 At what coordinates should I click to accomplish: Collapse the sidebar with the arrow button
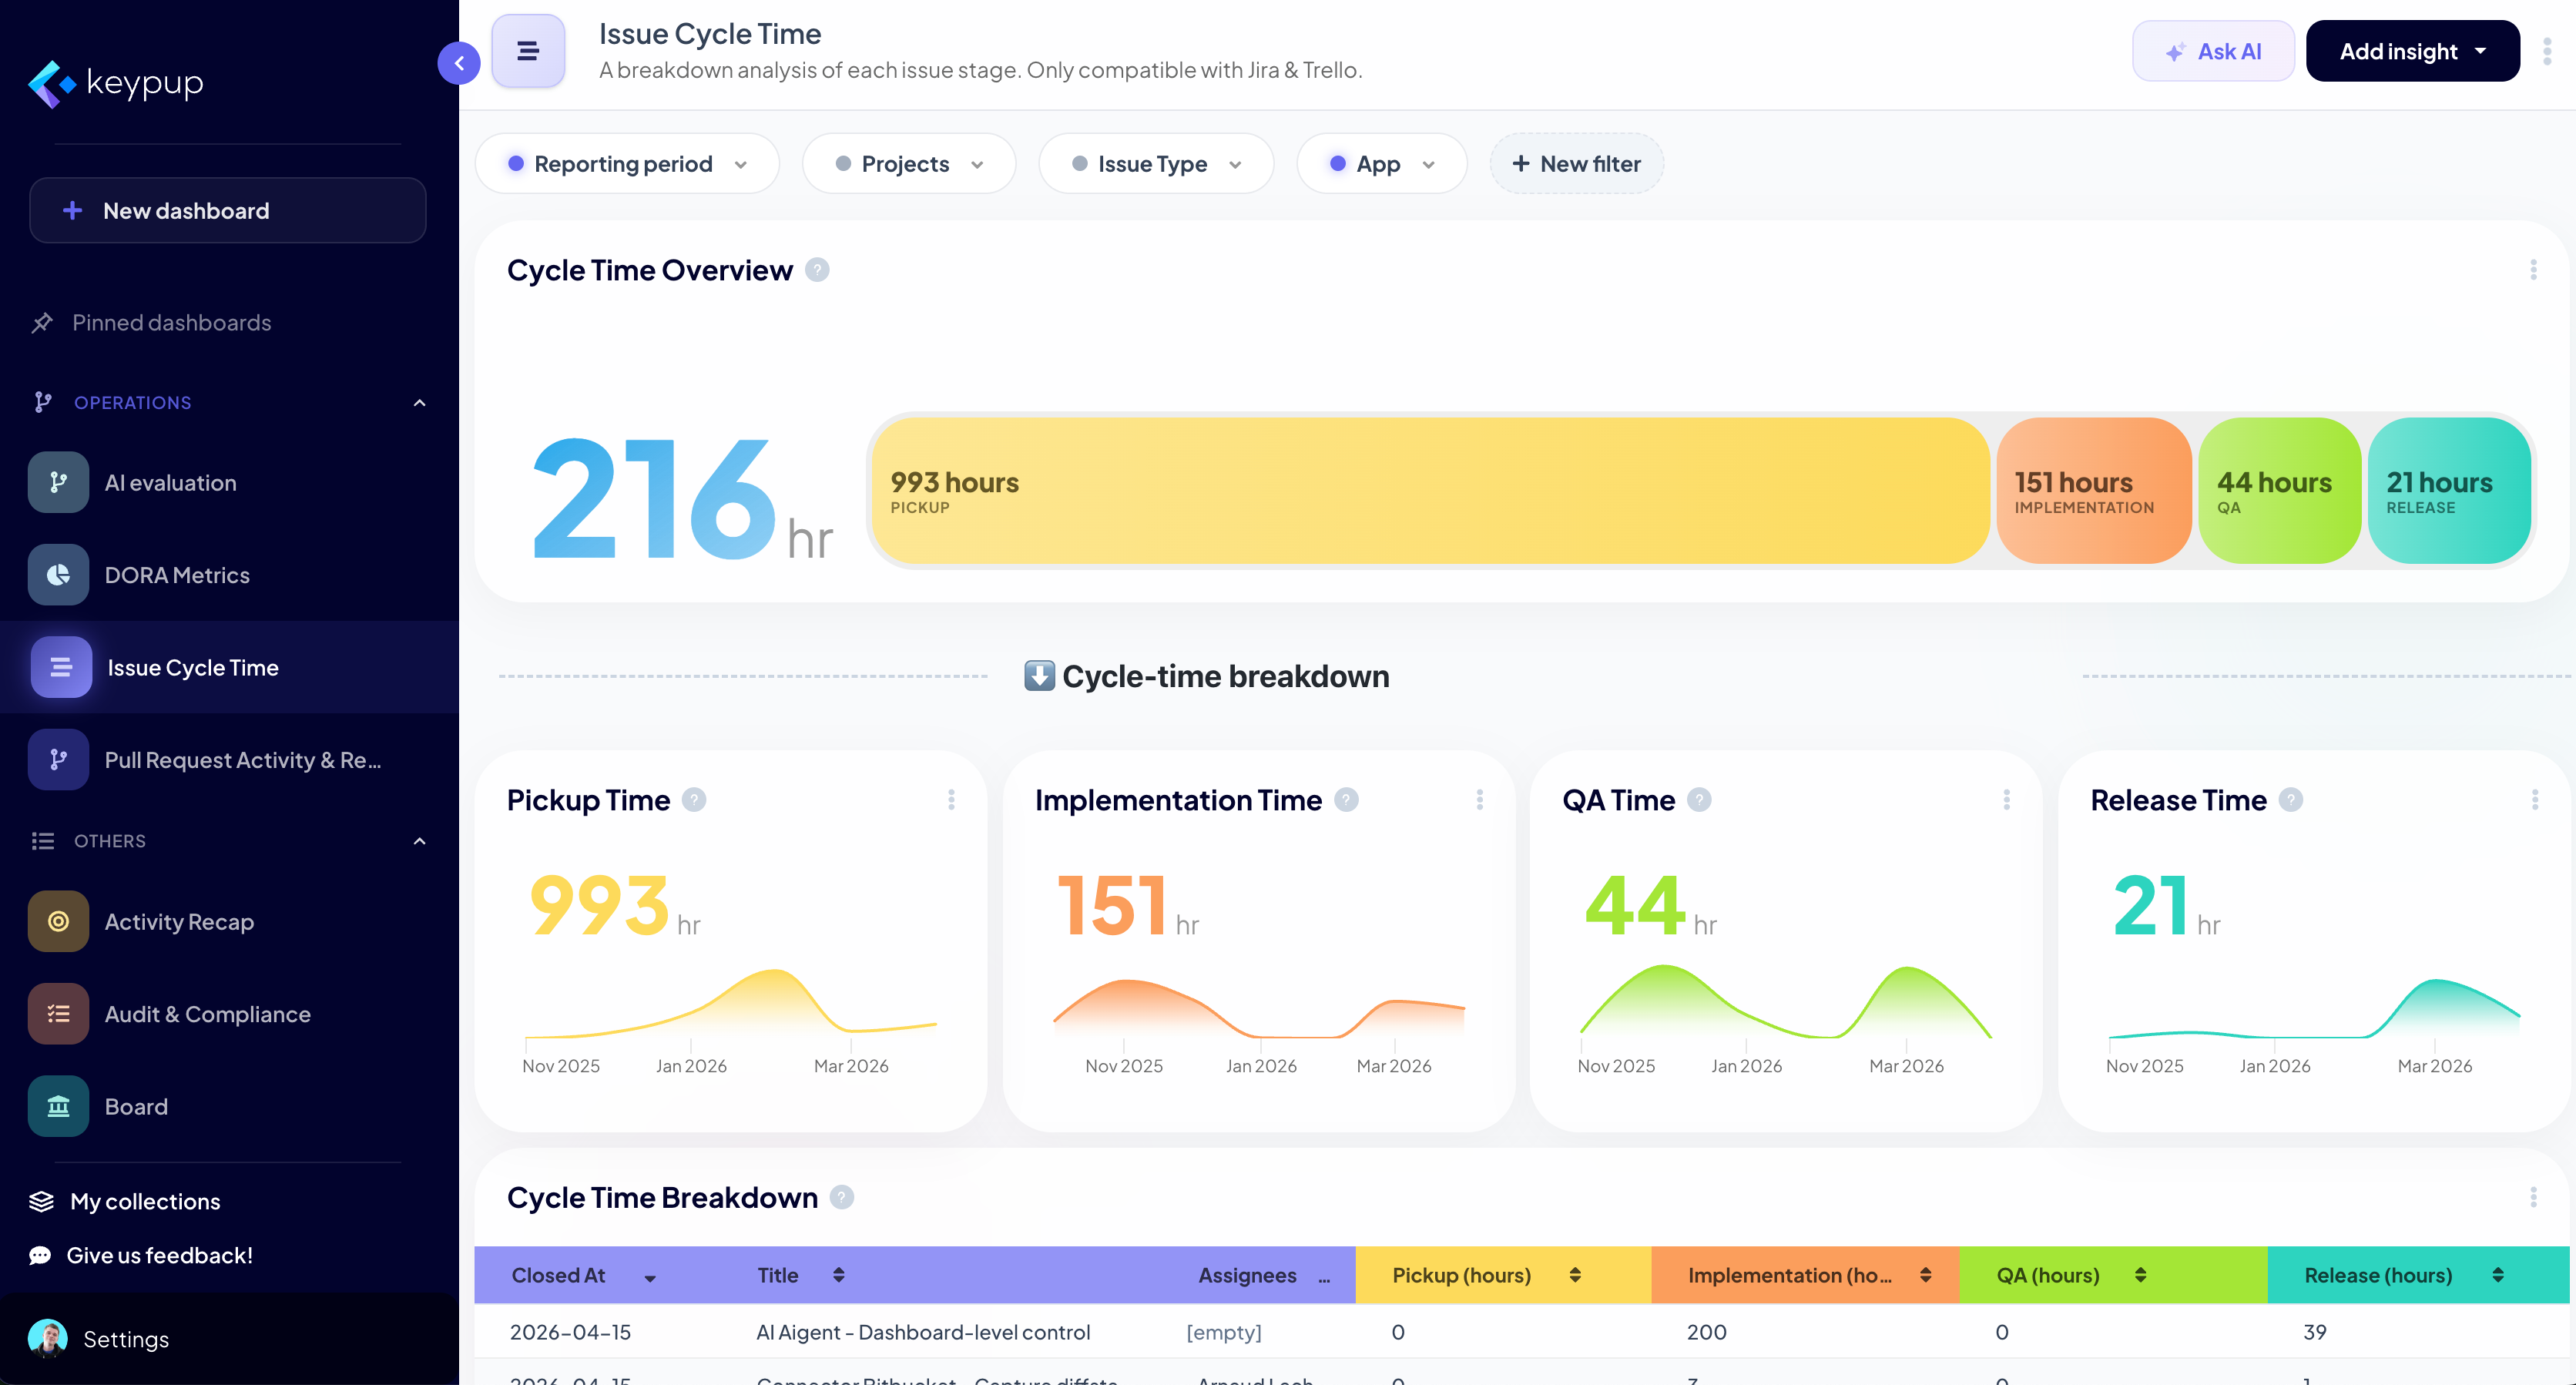[x=459, y=63]
